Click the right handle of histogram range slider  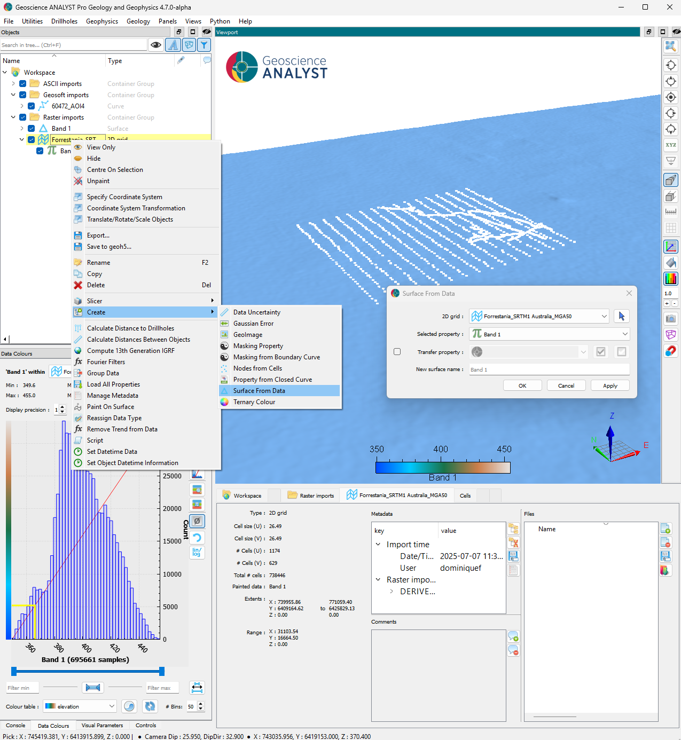162,671
